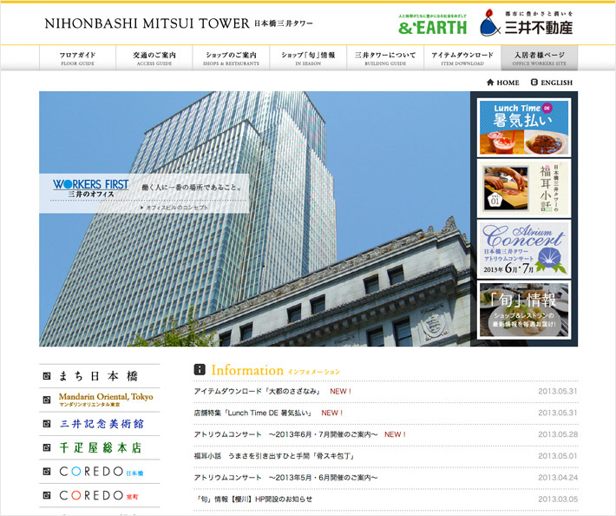Open news 福耳小話「骨スキ包丁」
The height and width of the screenshot is (516, 616).
(x=275, y=456)
